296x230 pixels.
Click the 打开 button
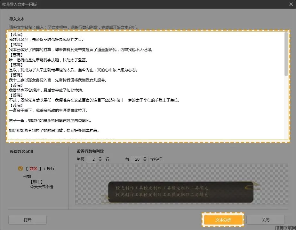pos(28,220)
